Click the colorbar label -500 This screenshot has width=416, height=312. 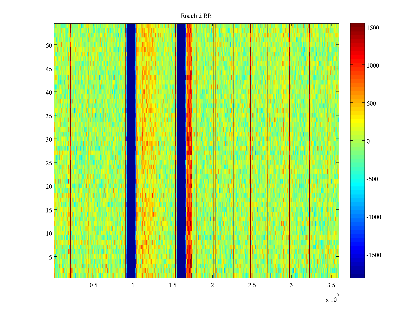(x=372, y=179)
